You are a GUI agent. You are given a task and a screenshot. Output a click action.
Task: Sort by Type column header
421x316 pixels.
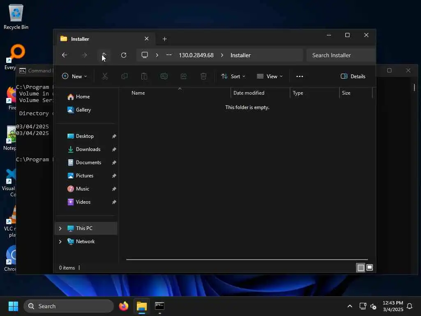click(x=298, y=93)
